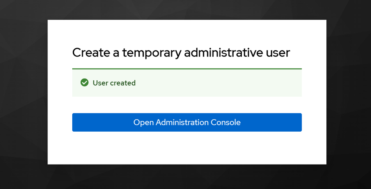Click the word "Console" on the blue button
The height and width of the screenshot is (189, 371).
coord(226,122)
